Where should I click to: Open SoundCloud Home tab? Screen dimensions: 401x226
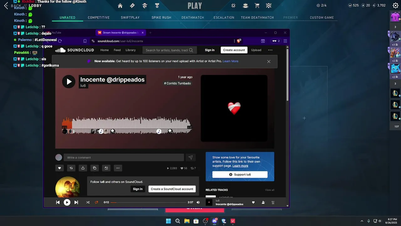(104, 50)
